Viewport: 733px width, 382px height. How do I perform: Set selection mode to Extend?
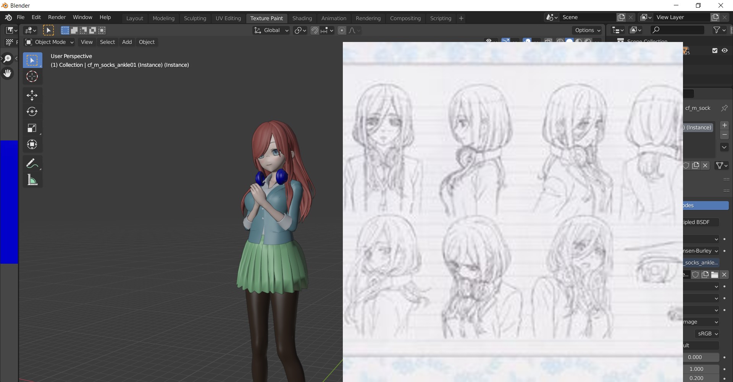74,30
